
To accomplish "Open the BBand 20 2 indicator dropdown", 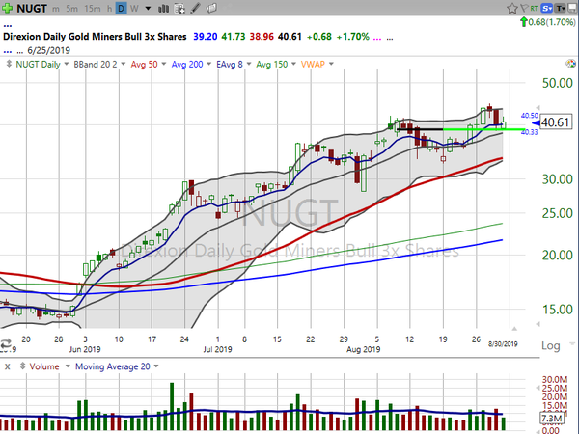I will pyautogui.click(x=96, y=64).
